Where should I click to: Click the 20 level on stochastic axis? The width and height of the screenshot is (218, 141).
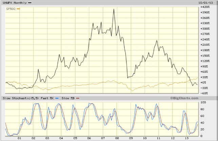[x=203, y=129]
